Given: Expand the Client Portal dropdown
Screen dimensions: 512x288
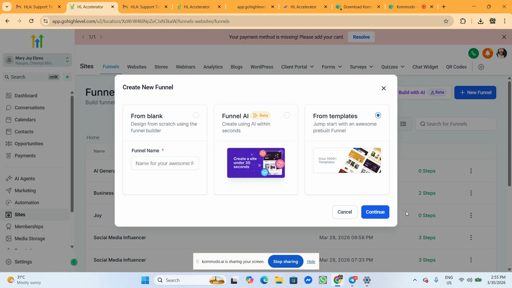Looking at the screenshot, I should tap(298, 67).
